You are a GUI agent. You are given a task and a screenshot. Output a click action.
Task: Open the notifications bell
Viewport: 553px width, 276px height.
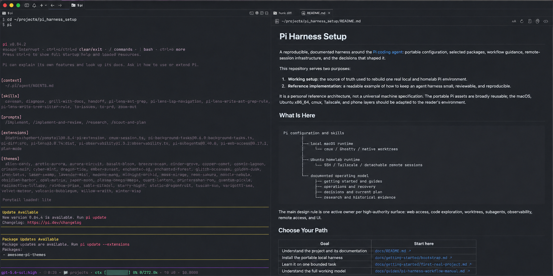pyautogui.click(x=34, y=5)
